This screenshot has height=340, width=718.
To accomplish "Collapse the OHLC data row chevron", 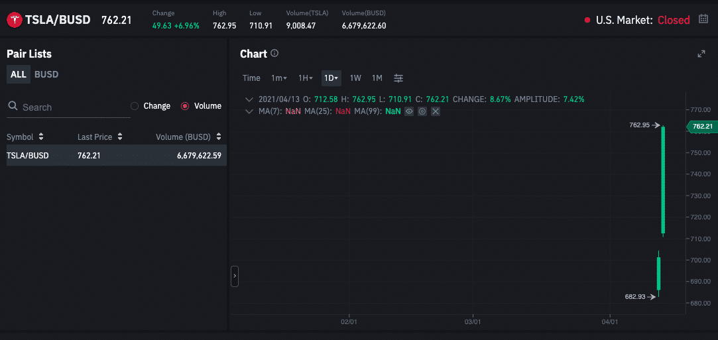I will click(249, 99).
